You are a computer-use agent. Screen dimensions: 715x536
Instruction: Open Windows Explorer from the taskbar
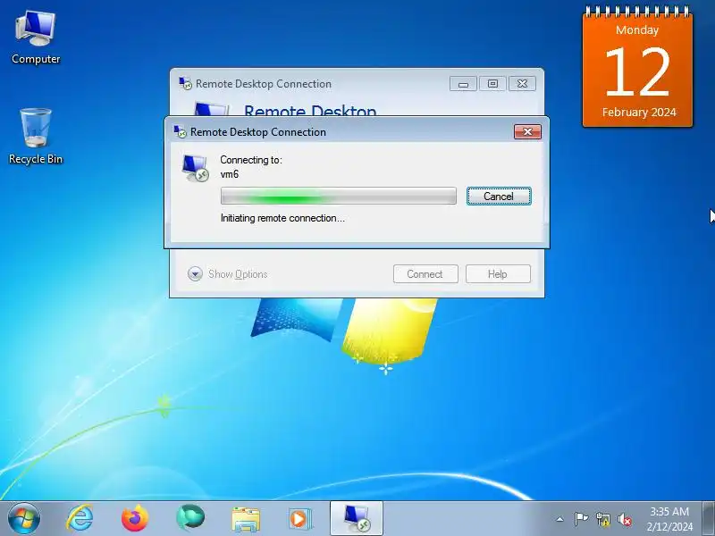point(246,519)
